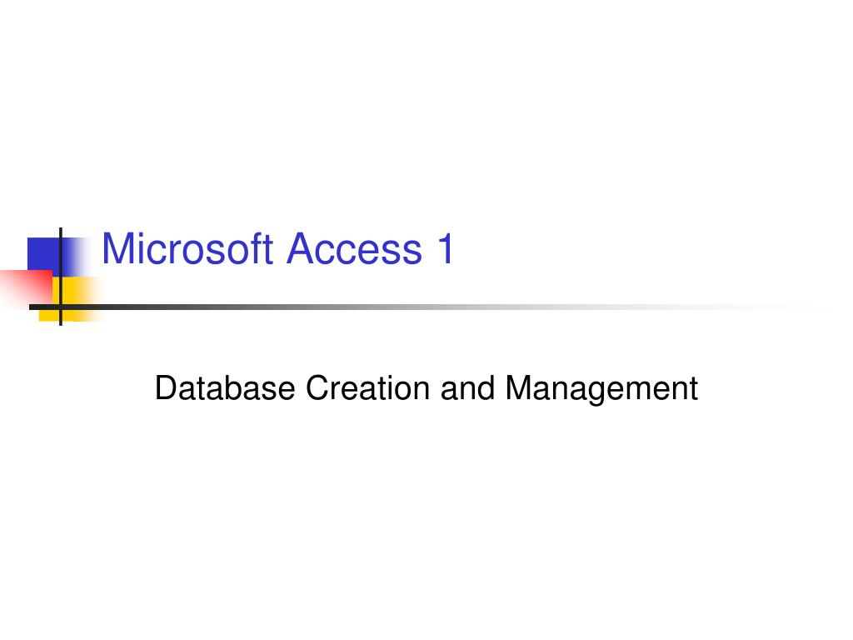
Task: Click the capital "M" of Management
Action: pyautogui.click(x=518, y=388)
